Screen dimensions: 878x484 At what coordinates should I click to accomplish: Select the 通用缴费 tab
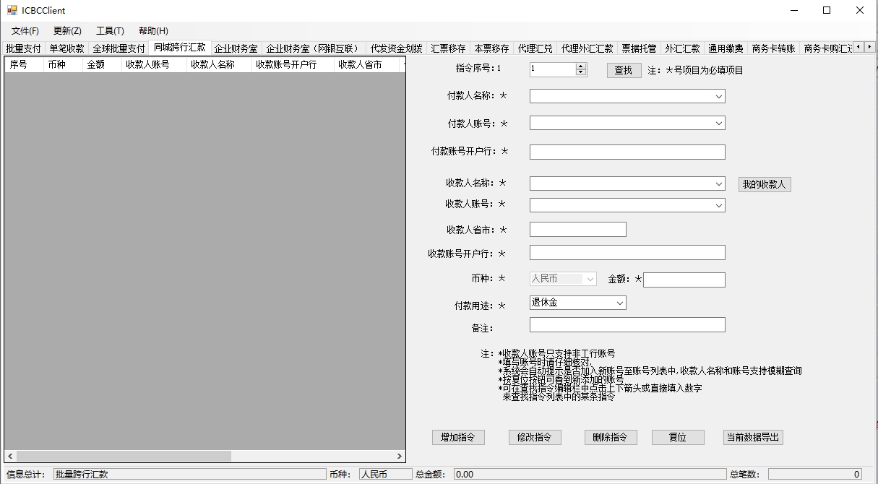tap(726, 48)
